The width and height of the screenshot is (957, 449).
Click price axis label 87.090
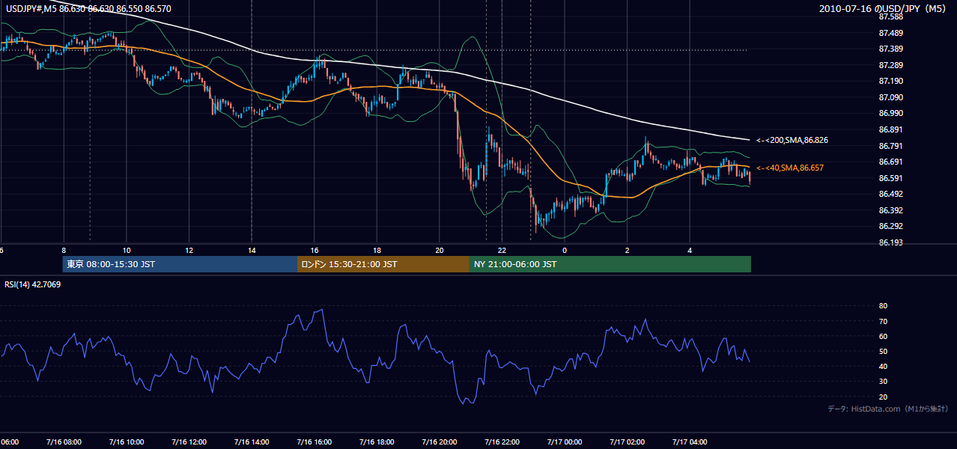click(891, 97)
